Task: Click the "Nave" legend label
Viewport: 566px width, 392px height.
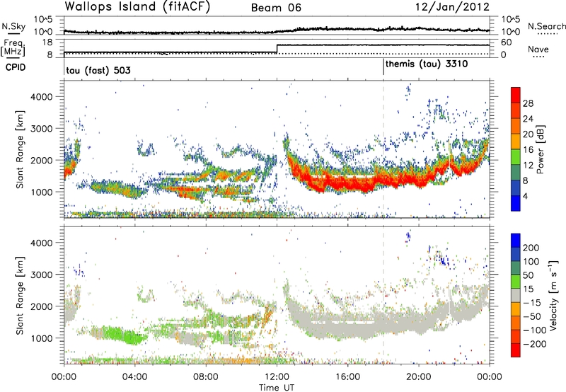Action: tap(538, 49)
